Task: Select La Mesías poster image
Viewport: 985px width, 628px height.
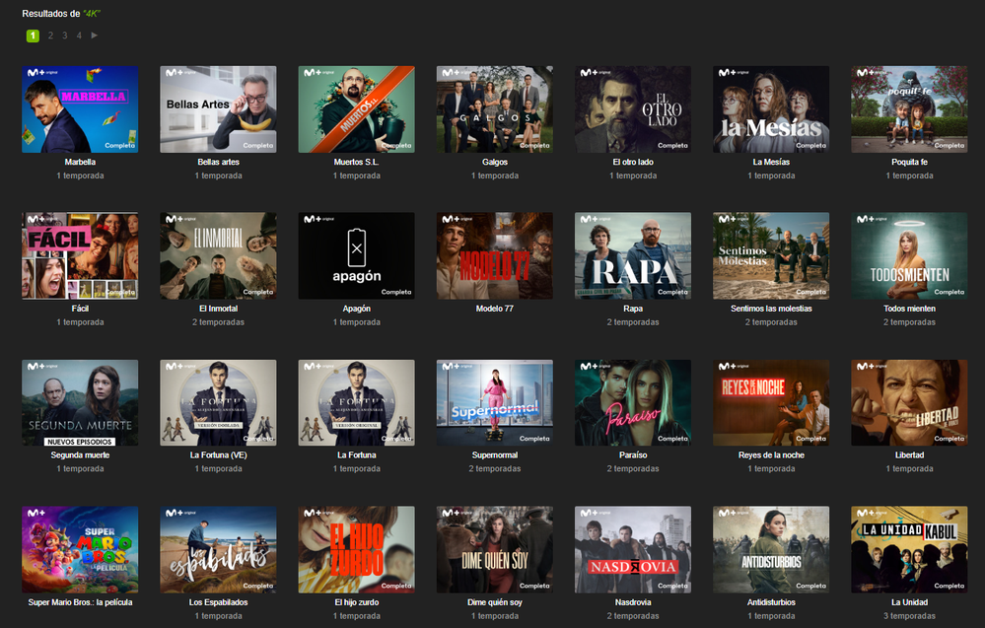Action: pyautogui.click(x=770, y=109)
